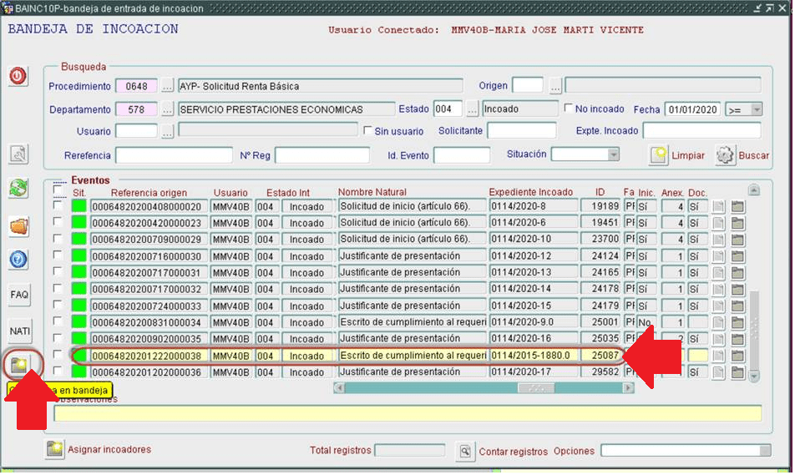
Task: Click the Buscar gear icon
Action: point(725,155)
